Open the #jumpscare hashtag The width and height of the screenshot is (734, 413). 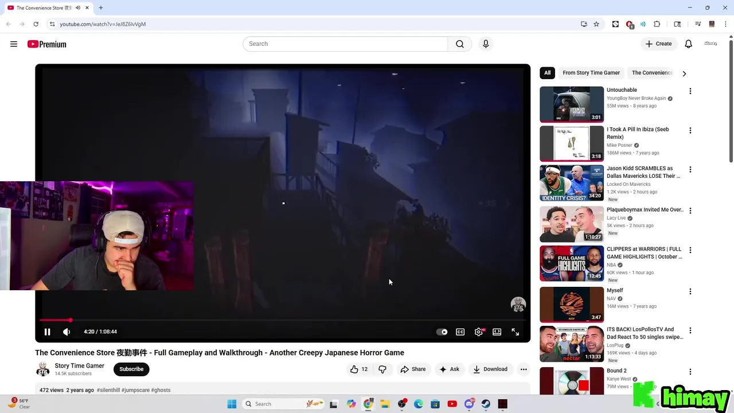(x=135, y=390)
